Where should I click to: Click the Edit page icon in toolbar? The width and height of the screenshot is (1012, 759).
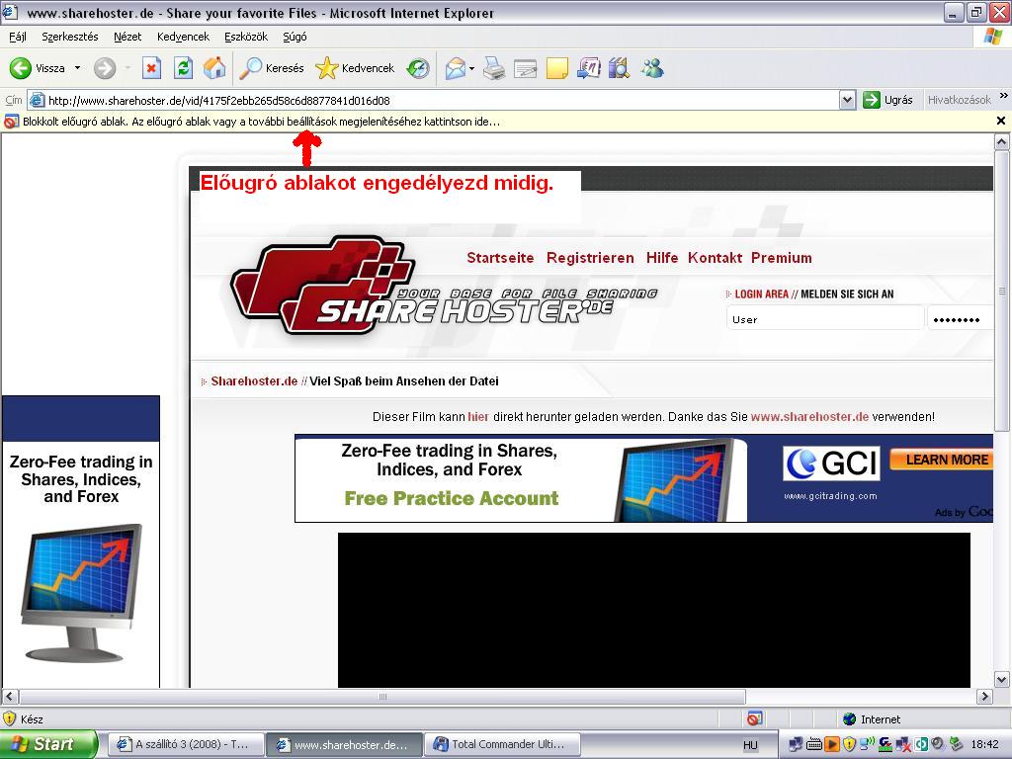(x=526, y=68)
